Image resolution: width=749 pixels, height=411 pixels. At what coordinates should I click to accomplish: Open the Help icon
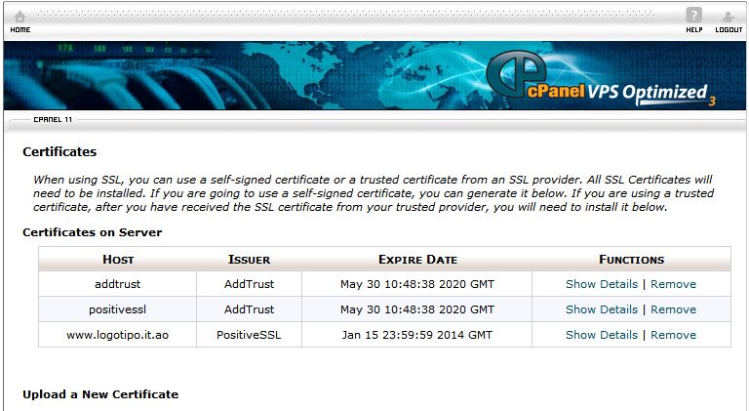pos(693,16)
